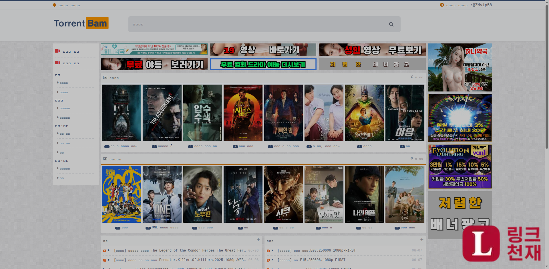
Task: Click the magnifier search icon
Action: point(391,24)
